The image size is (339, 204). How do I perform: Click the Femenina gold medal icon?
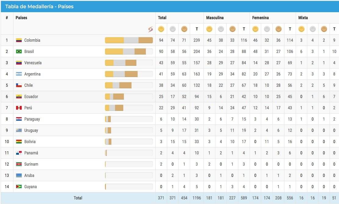tap(255, 29)
